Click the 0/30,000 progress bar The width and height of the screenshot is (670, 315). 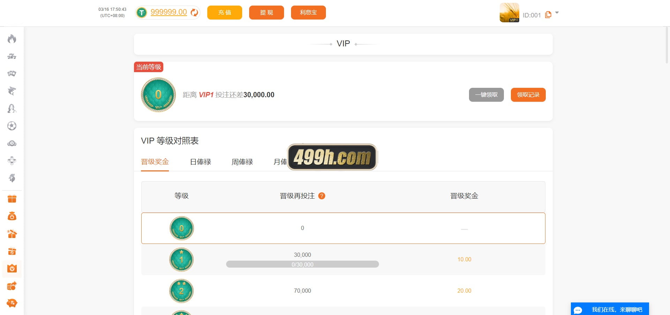pyautogui.click(x=303, y=264)
